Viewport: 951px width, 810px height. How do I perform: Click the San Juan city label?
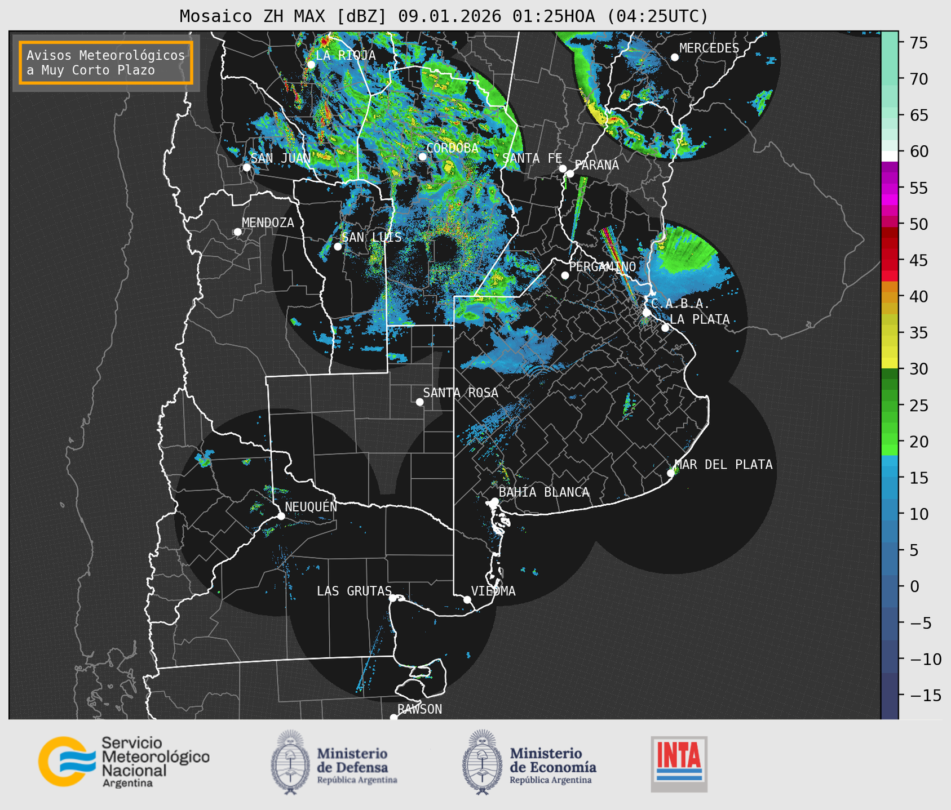click(x=280, y=158)
